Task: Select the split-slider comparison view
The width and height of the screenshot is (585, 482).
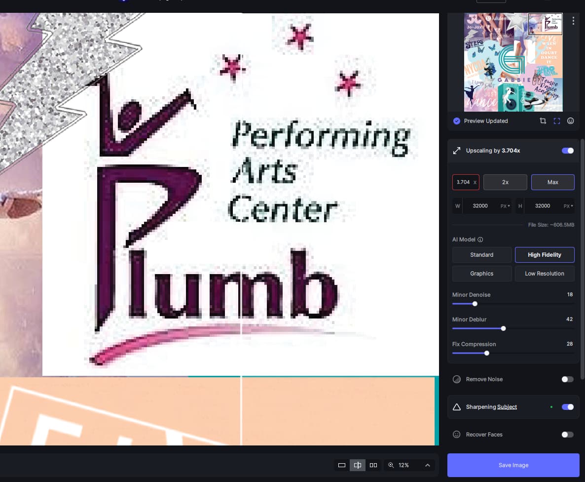Action: pos(358,465)
